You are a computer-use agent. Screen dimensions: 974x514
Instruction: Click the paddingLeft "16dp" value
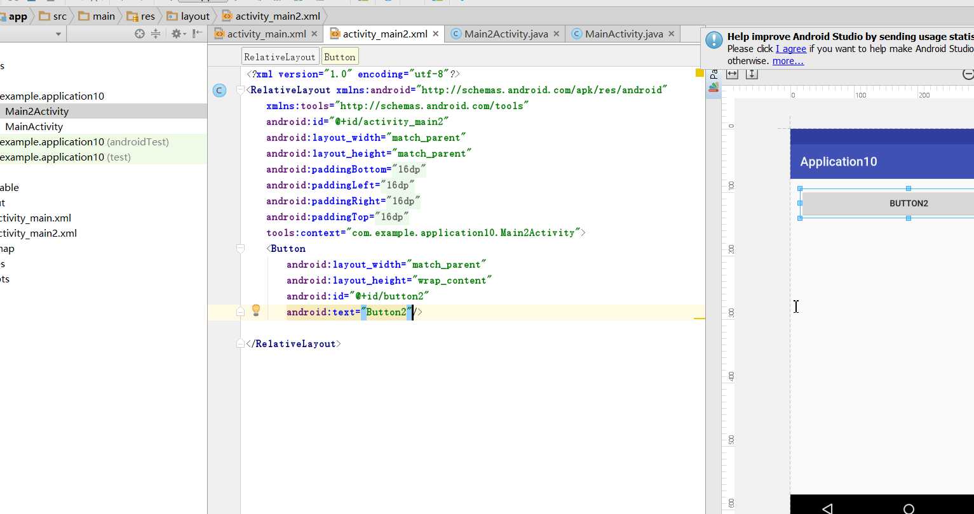pyautogui.click(x=398, y=185)
